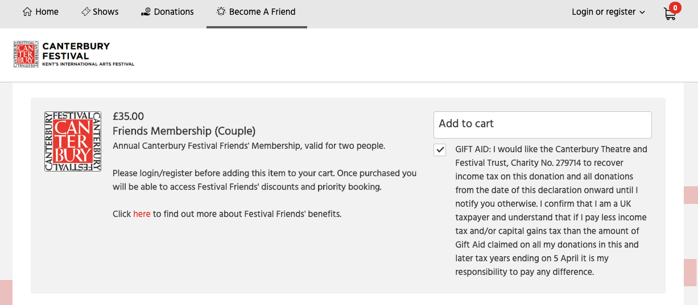Select the Become A Friend tab
Screen dimensions: 698x305
[257, 12]
